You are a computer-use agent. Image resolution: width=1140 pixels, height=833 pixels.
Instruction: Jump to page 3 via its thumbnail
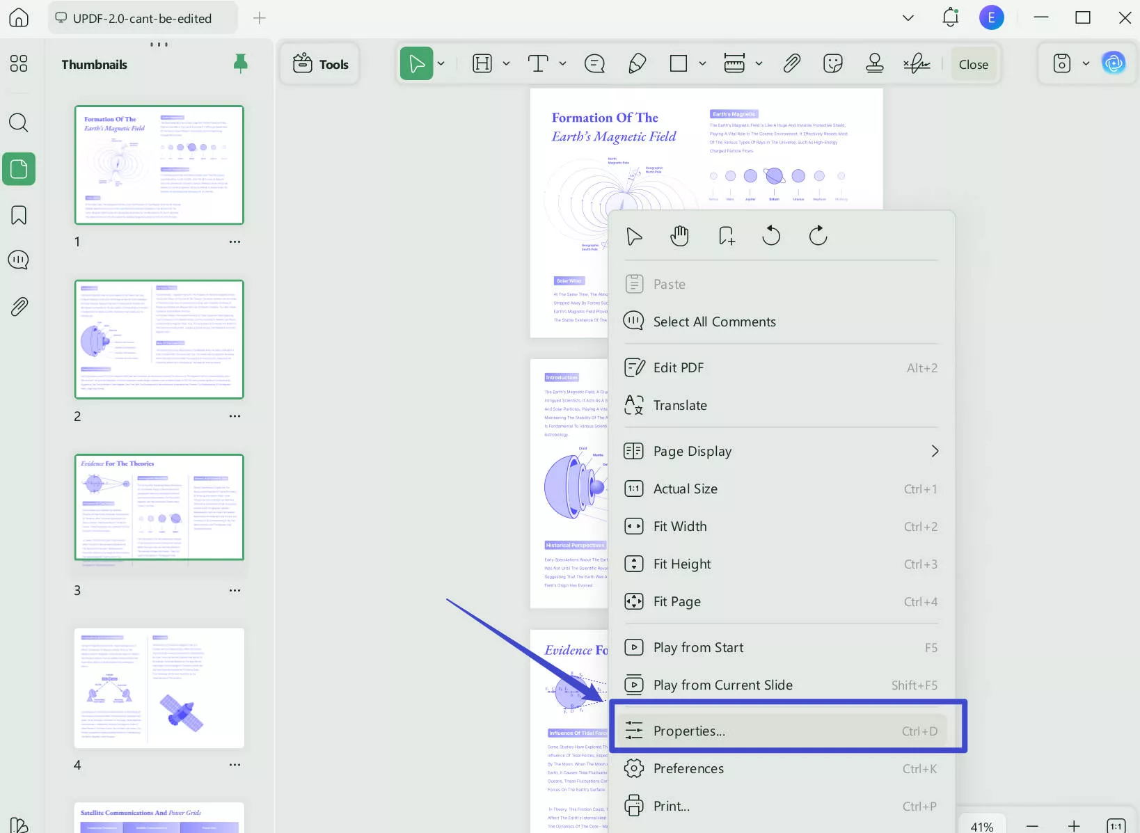159,508
